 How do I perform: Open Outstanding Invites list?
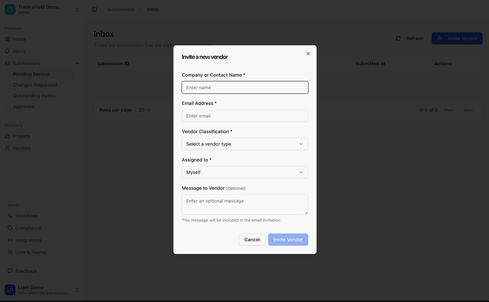click(34, 96)
